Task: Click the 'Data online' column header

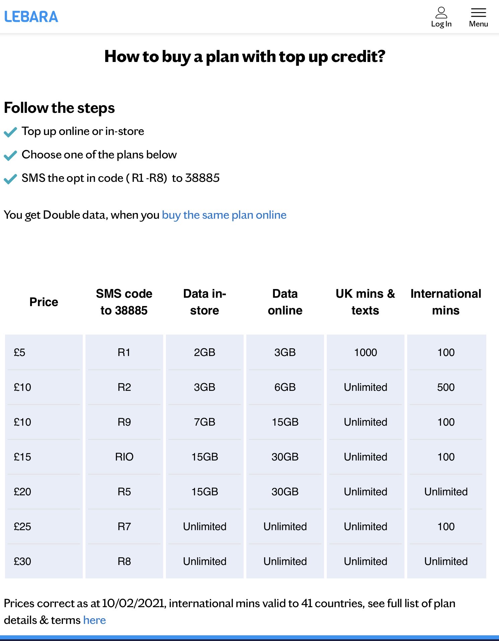Action: pyautogui.click(x=285, y=302)
